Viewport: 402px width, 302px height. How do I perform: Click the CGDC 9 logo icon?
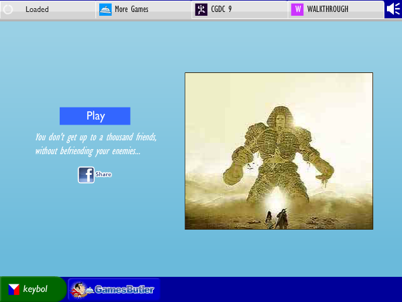pos(201,10)
